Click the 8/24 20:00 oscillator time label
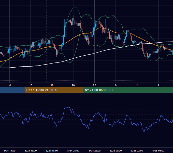Image resolution: width=173 pixels, height=153 pixels. tap(73, 150)
